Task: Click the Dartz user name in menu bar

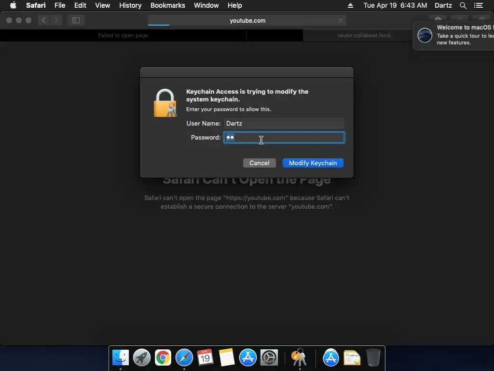Action: [443, 5]
